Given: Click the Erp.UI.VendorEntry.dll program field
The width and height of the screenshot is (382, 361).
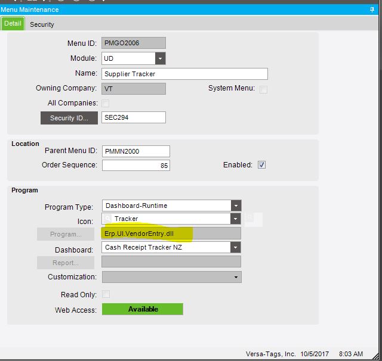Looking at the screenshot, I should tap(171, 234).
